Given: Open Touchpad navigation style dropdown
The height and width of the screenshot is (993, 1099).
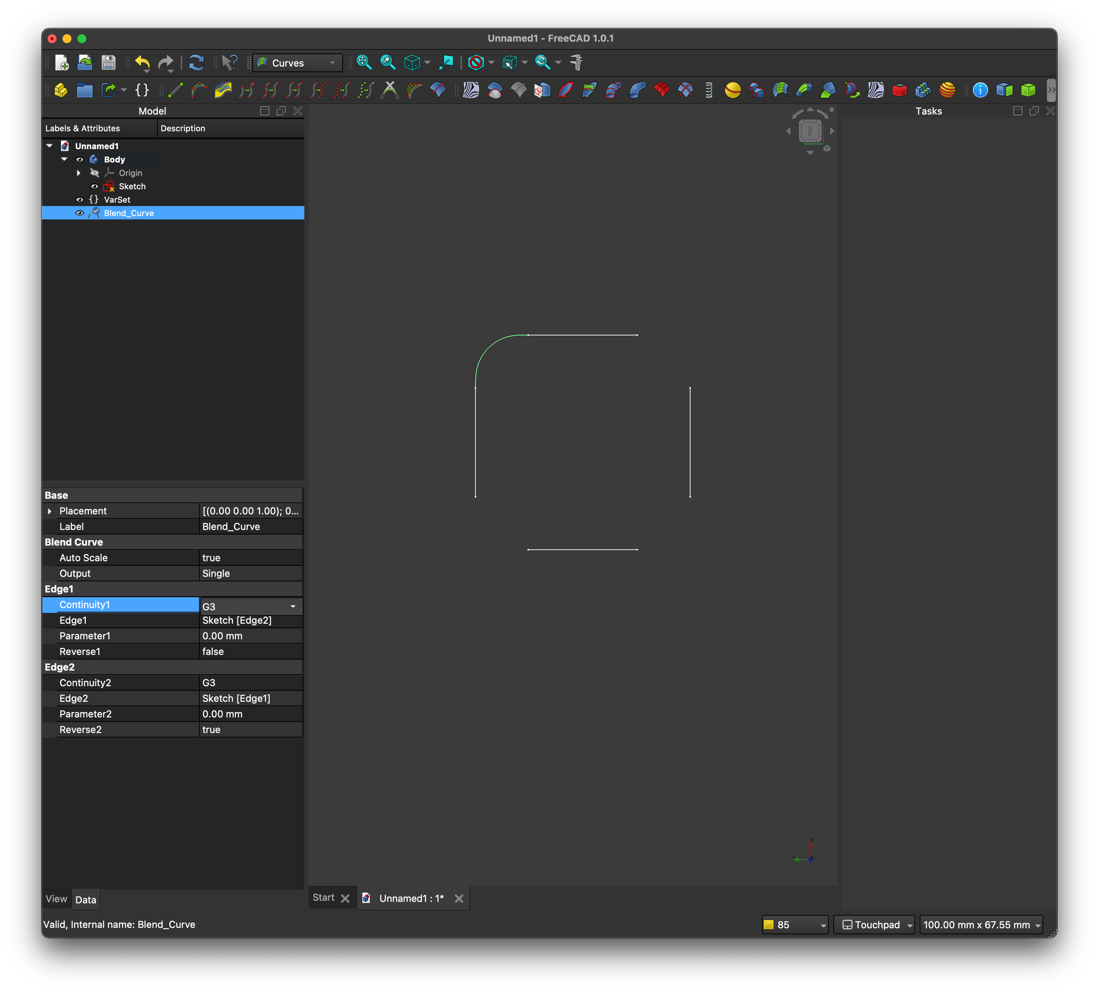Looking at the screenshot, I should point(874,925).
